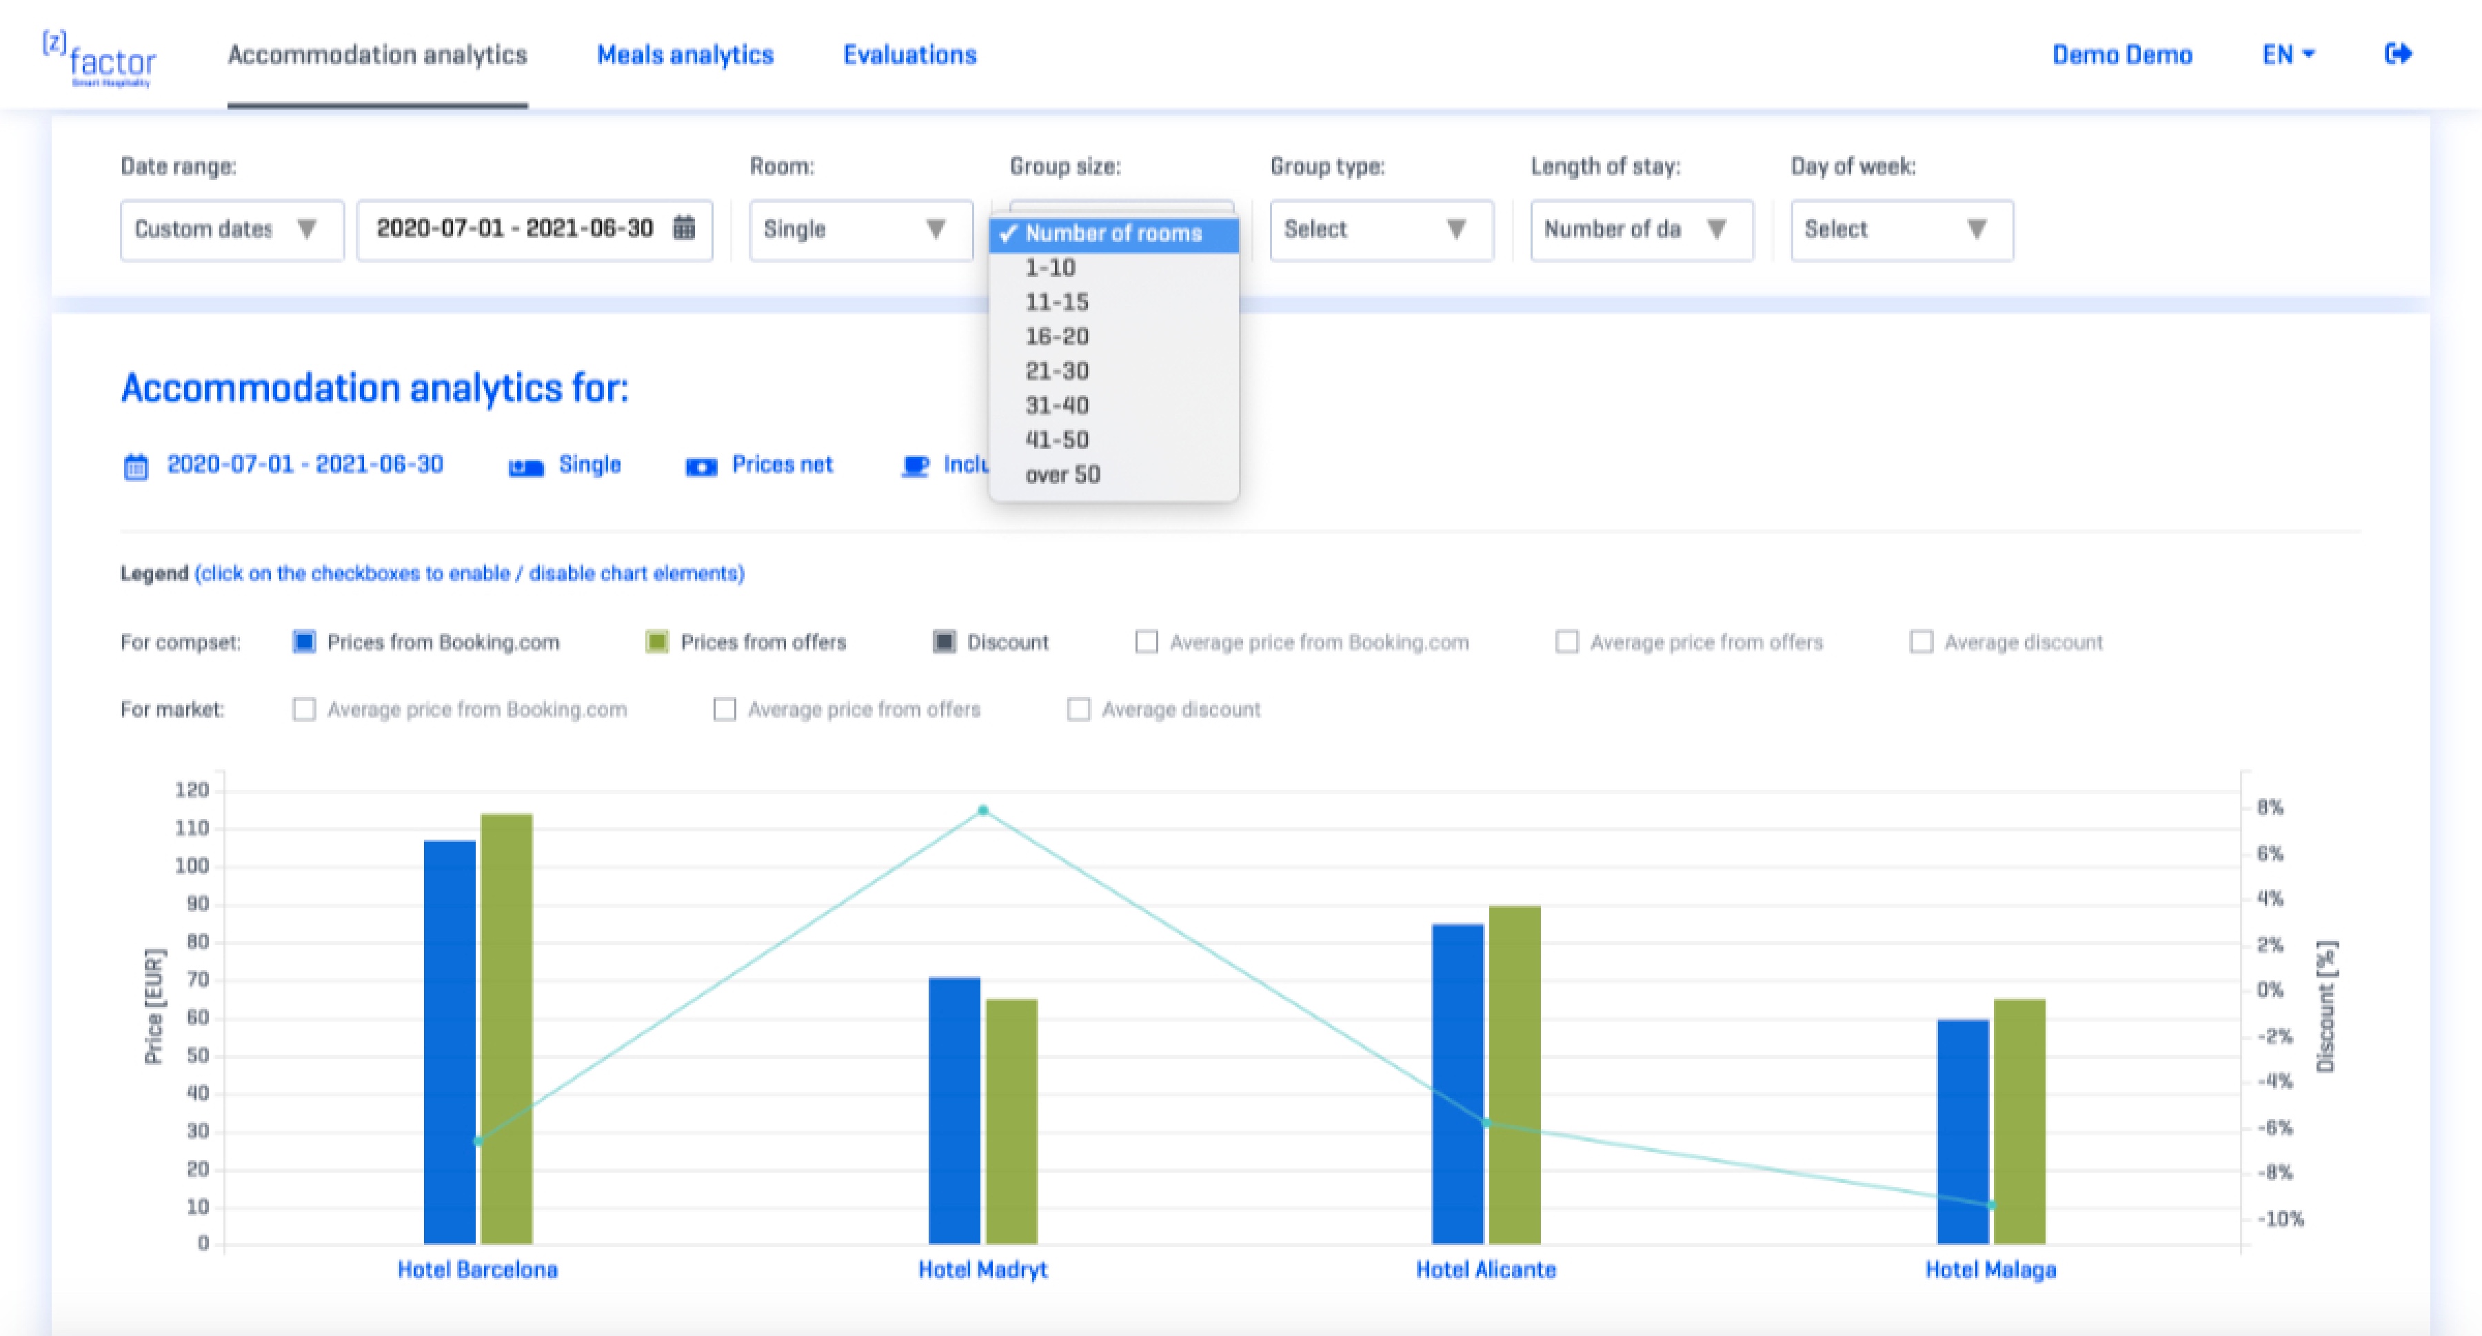Click the bed icon beside Single
The width and height of the screenshot is (2482, 1336).
(525, 466)
